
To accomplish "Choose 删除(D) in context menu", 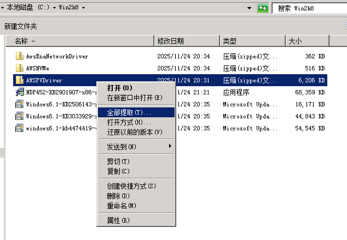I will (136, 196).
